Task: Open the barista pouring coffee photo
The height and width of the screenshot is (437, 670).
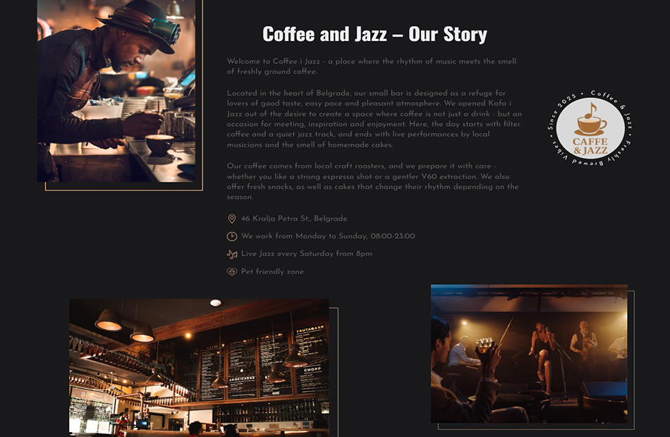Action: [116, 91]
